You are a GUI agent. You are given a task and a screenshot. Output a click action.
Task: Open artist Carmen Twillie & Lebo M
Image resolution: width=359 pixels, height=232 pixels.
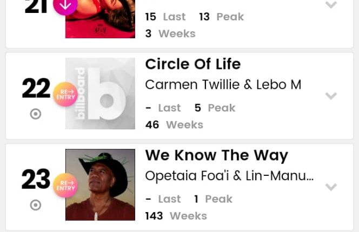tap(223, 85)
